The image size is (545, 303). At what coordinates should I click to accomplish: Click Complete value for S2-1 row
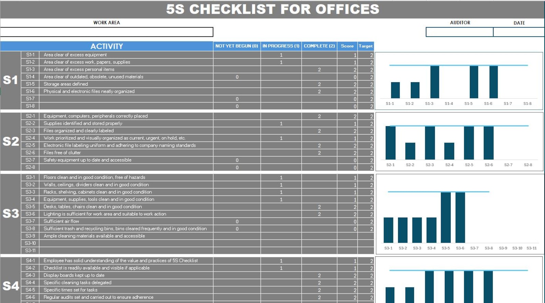(319, 116)
